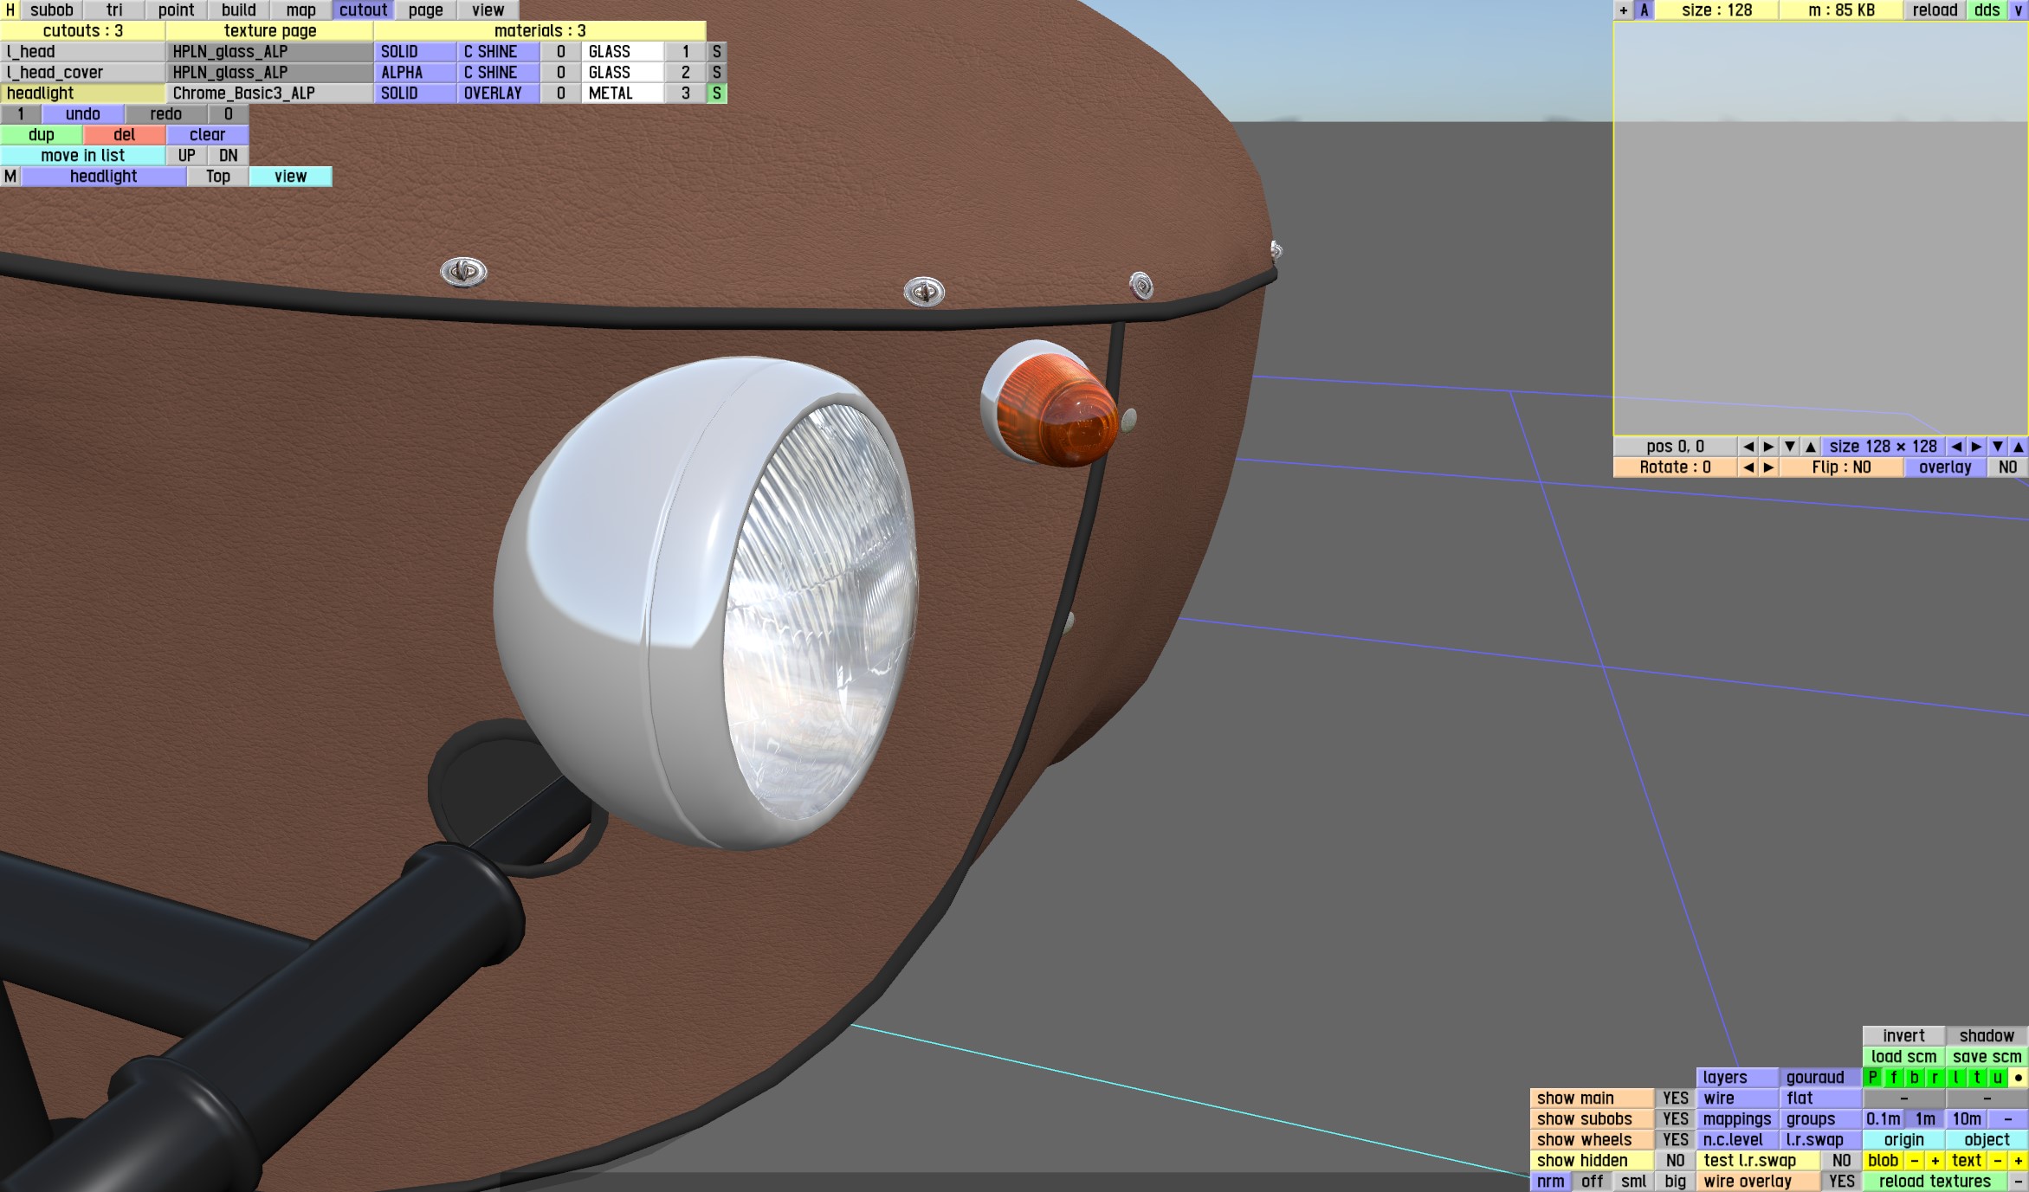Viewport: 2029px width, 1192px height.
Task: Select the l_head cutout in the list
Action: click(82, 52)
